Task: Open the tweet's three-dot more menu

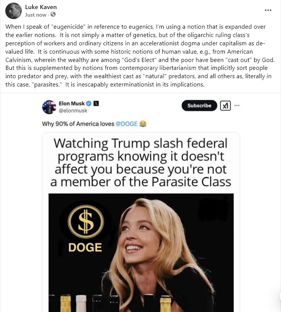Action: [237, 105]
